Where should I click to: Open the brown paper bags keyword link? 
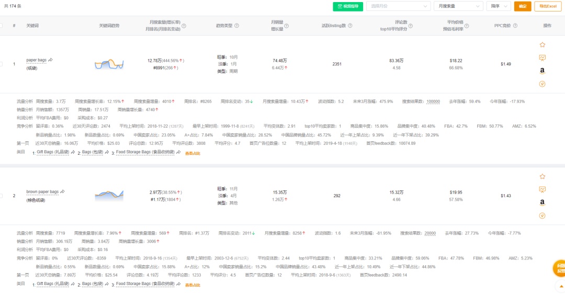[x=42, y=192]
